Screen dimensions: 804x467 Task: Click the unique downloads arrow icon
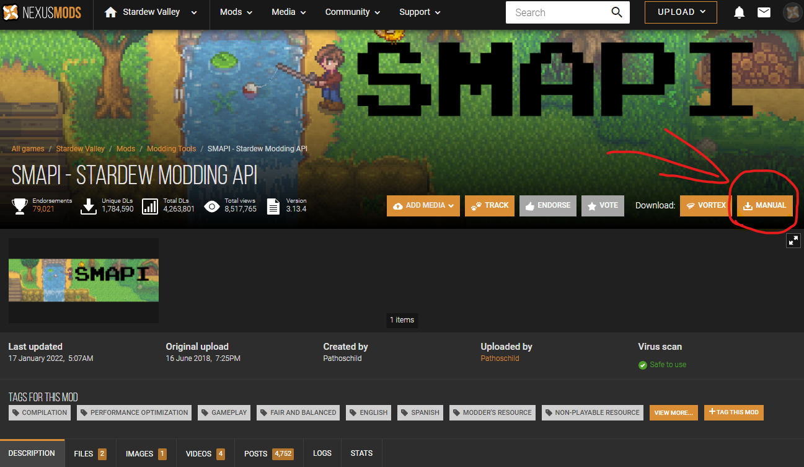pyautogui.click(x=89, y=207)
